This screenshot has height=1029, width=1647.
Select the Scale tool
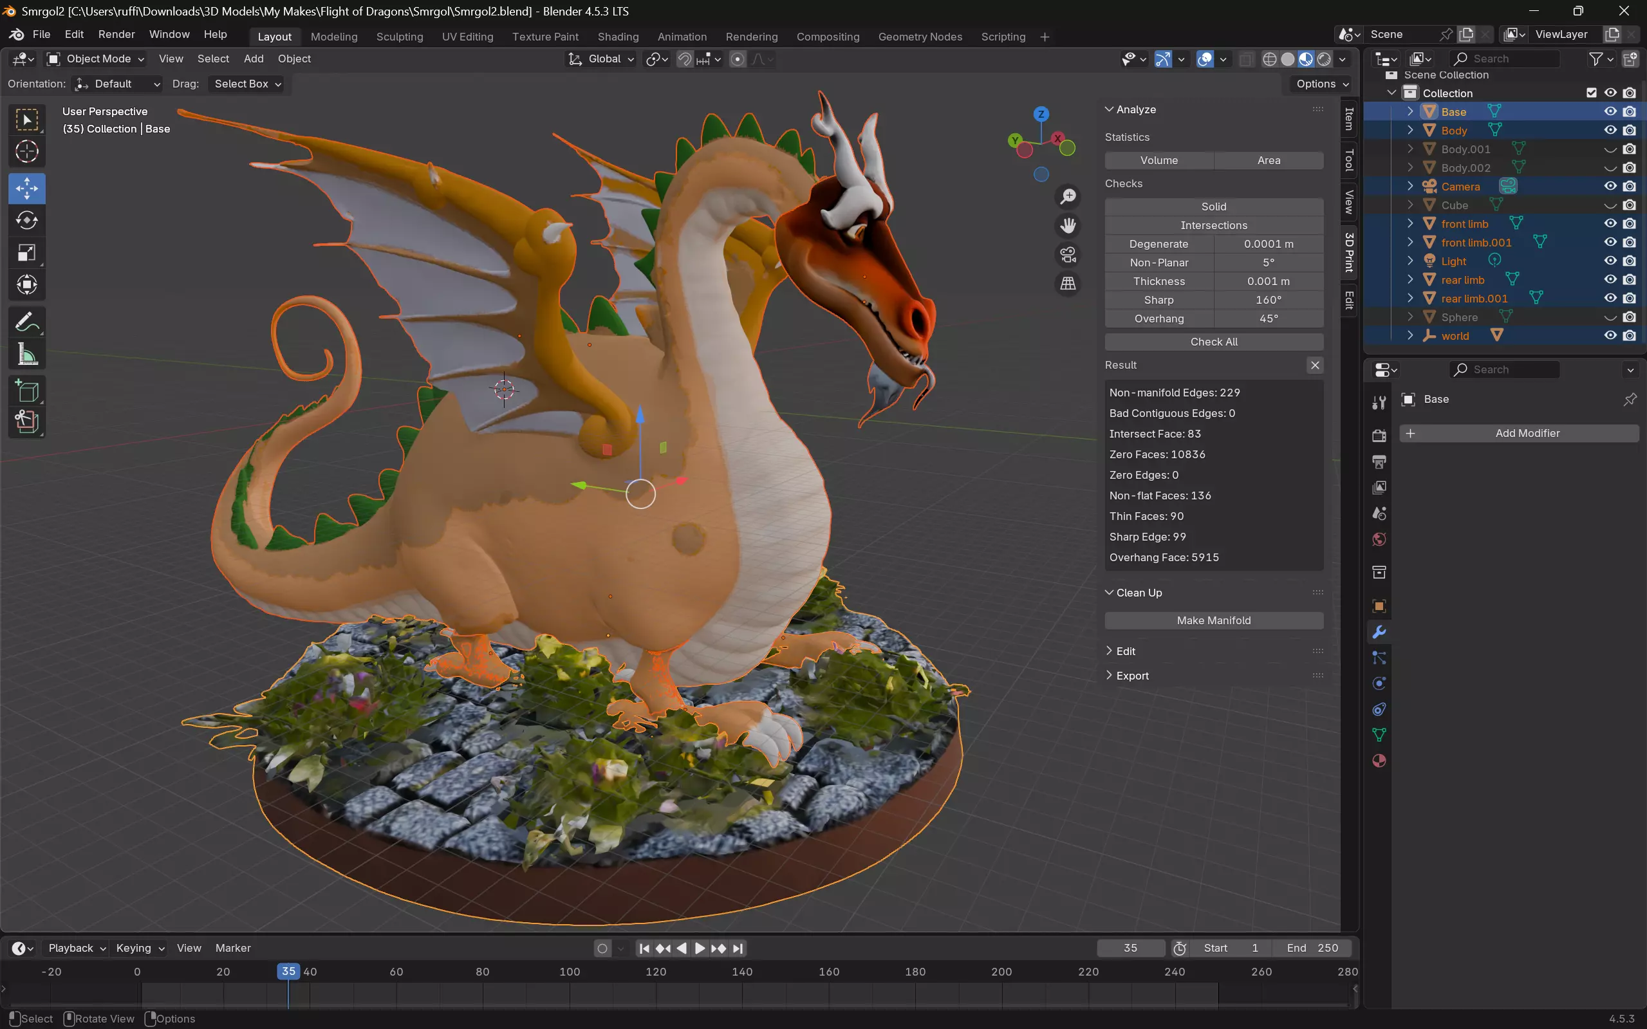click(x=26, y=253)
